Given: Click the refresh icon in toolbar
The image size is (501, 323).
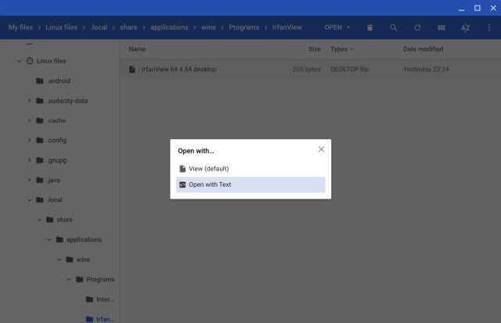Looking at the screenshot, I should [x=417, y=27].
